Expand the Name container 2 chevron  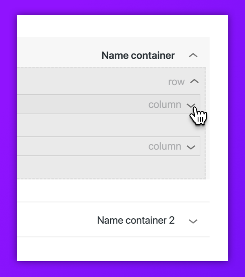point(193,221)
